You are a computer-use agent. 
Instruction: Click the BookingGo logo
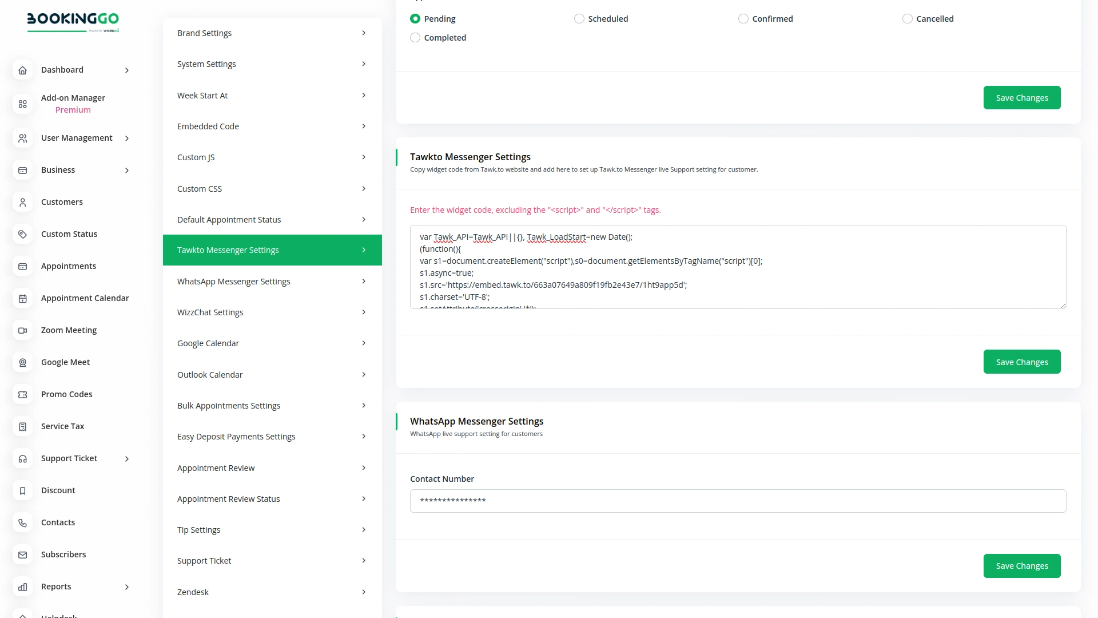73,23
